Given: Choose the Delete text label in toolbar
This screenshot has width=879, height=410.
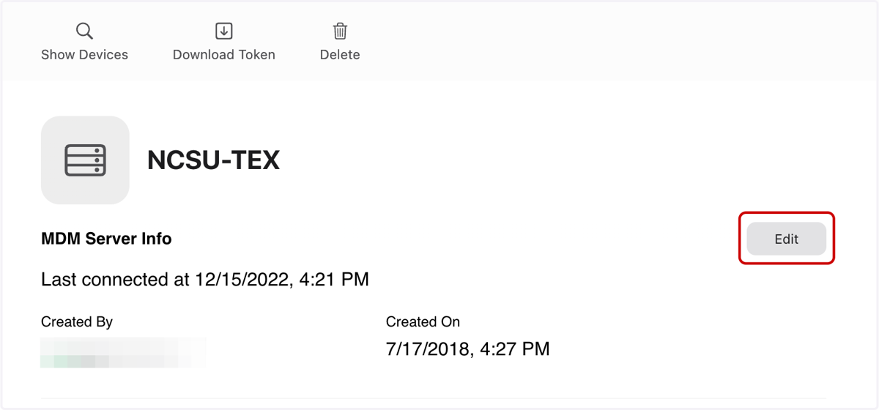Looking at the screenshot, I should (x=340, y=55).
